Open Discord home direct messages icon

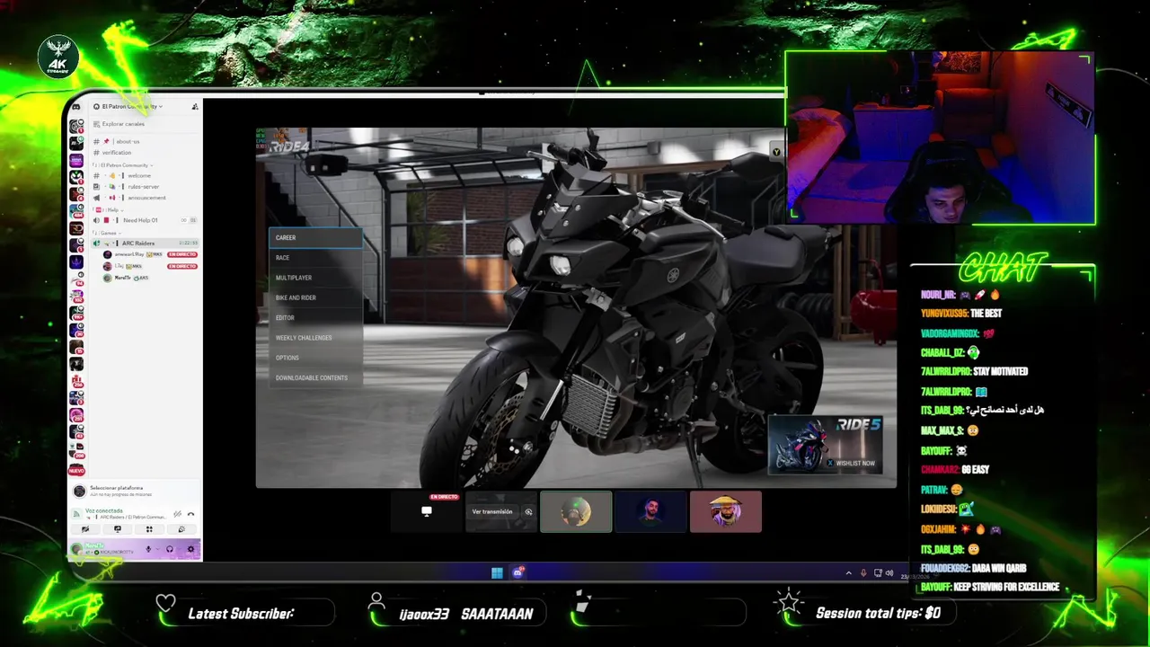coord(76,106)
